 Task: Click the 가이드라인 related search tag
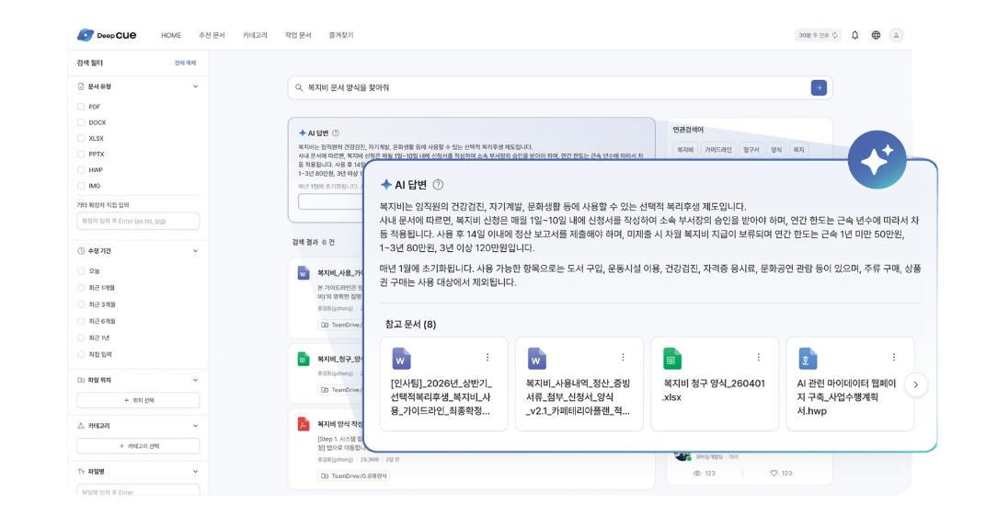[x=717, y=150]
